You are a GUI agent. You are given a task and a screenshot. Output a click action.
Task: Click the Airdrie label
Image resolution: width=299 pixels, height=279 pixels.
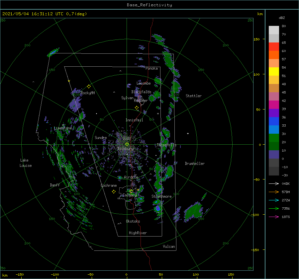[x=131, y=177]
